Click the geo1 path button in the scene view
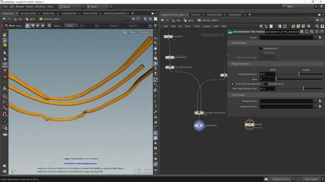 [30, 19]
